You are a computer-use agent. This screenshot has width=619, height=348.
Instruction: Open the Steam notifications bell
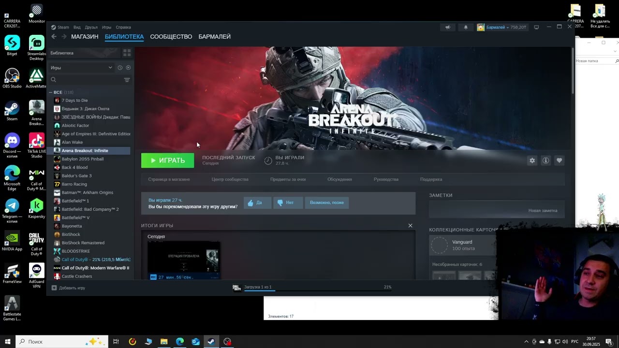[x=466, y=28]
